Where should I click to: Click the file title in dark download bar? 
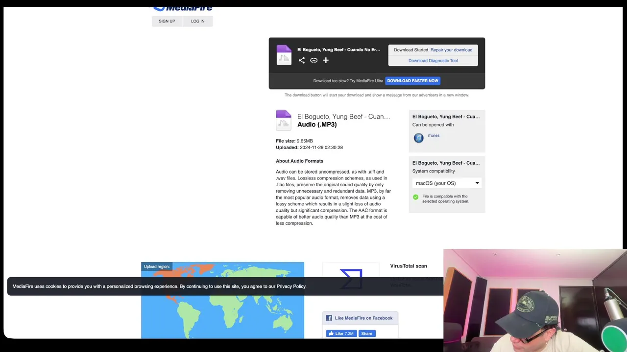click(x=338, y=50)
